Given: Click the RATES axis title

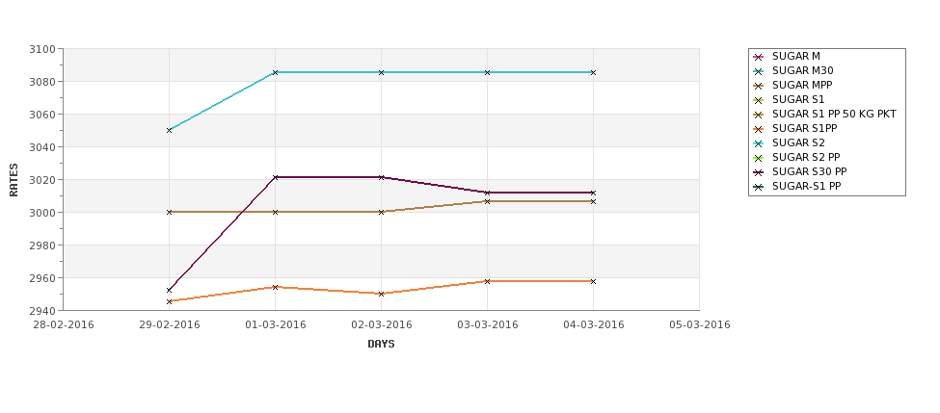Looking at the screenshot, I should (13, 180).
